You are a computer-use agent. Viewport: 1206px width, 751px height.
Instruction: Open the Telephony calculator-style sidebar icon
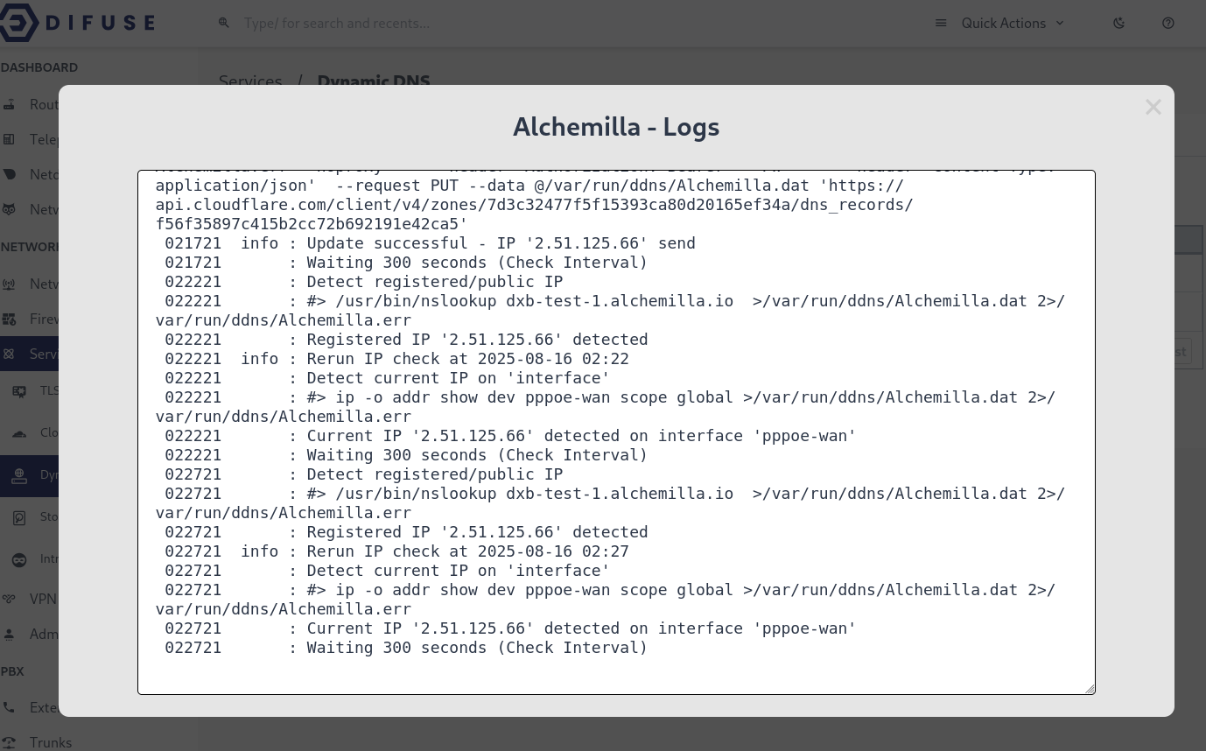[x=10, y=139]
